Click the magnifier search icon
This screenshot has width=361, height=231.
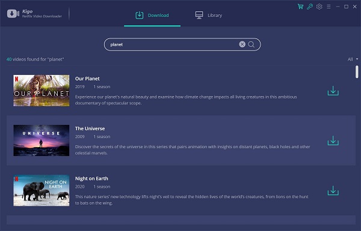point(251,44)
